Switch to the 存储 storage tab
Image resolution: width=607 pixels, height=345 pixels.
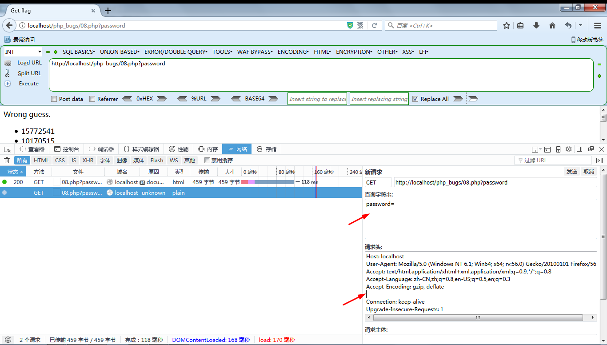click(267, 149)
